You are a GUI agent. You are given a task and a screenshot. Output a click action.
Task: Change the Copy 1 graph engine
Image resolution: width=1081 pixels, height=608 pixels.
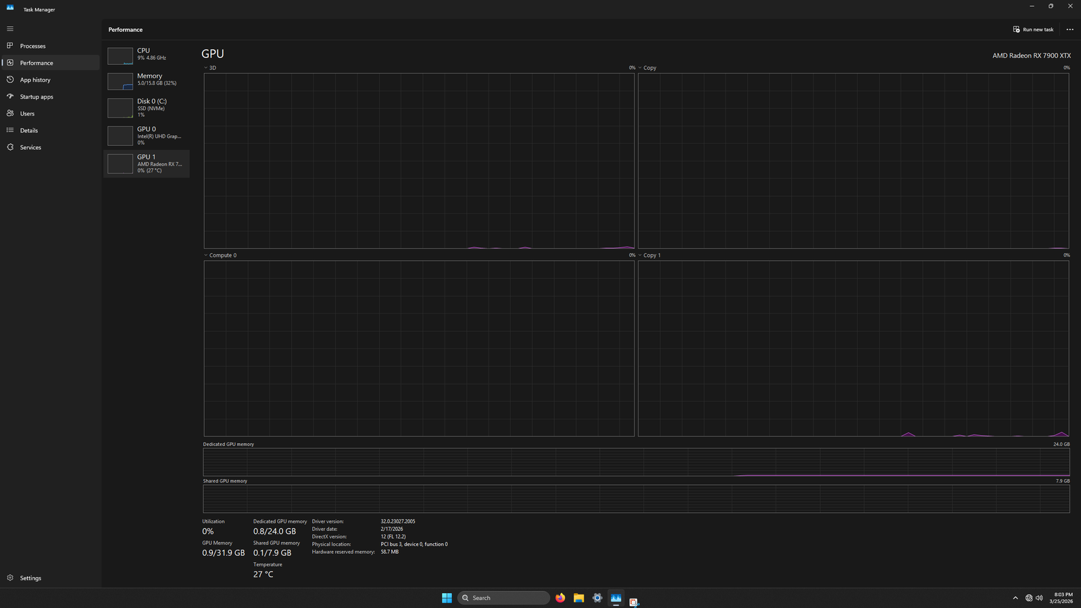[x=640, y=255]
